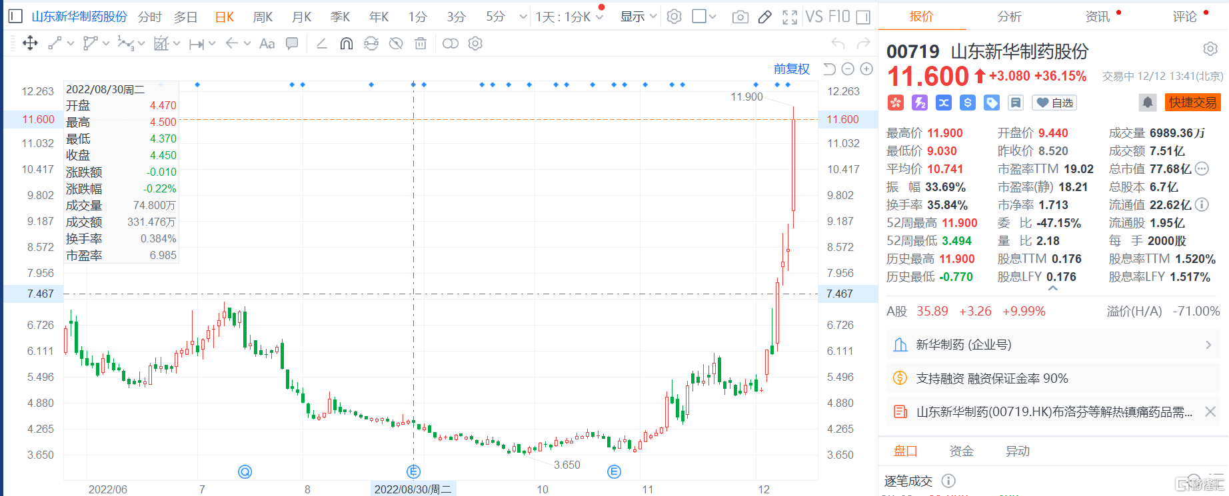This screenshot has height=496, width=1229.
Task: Reset the chart zoom
Action: pos(829,69)
